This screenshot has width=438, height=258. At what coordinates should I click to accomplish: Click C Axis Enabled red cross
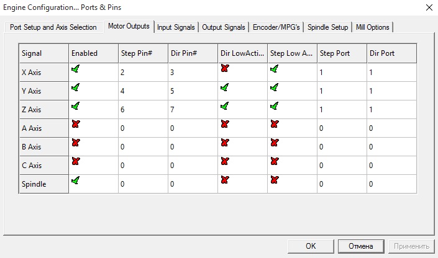(76, 162)
